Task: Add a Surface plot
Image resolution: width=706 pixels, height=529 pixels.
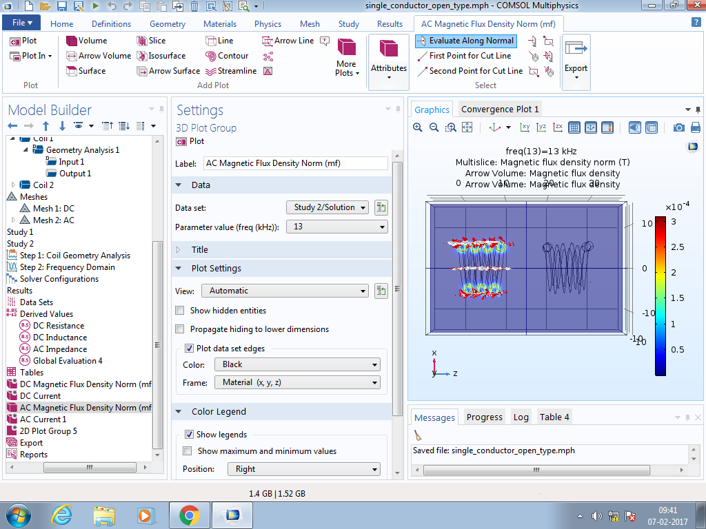Action: 86,71
